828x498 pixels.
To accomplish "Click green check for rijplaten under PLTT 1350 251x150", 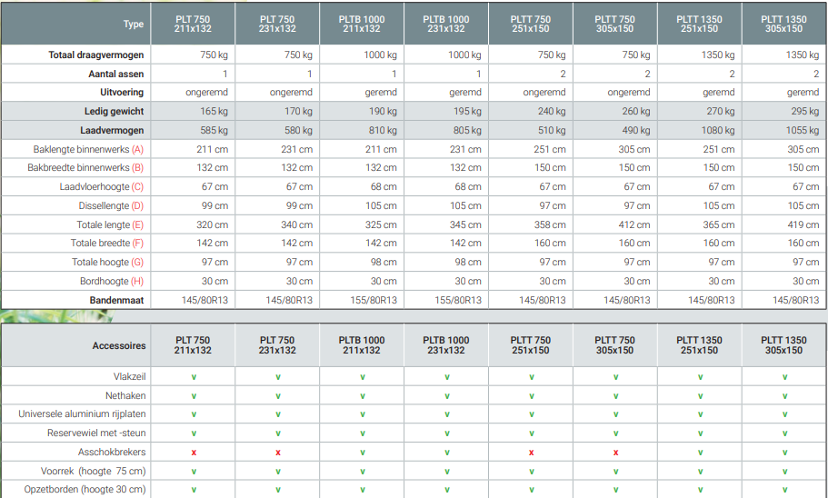I will point(700,414).
